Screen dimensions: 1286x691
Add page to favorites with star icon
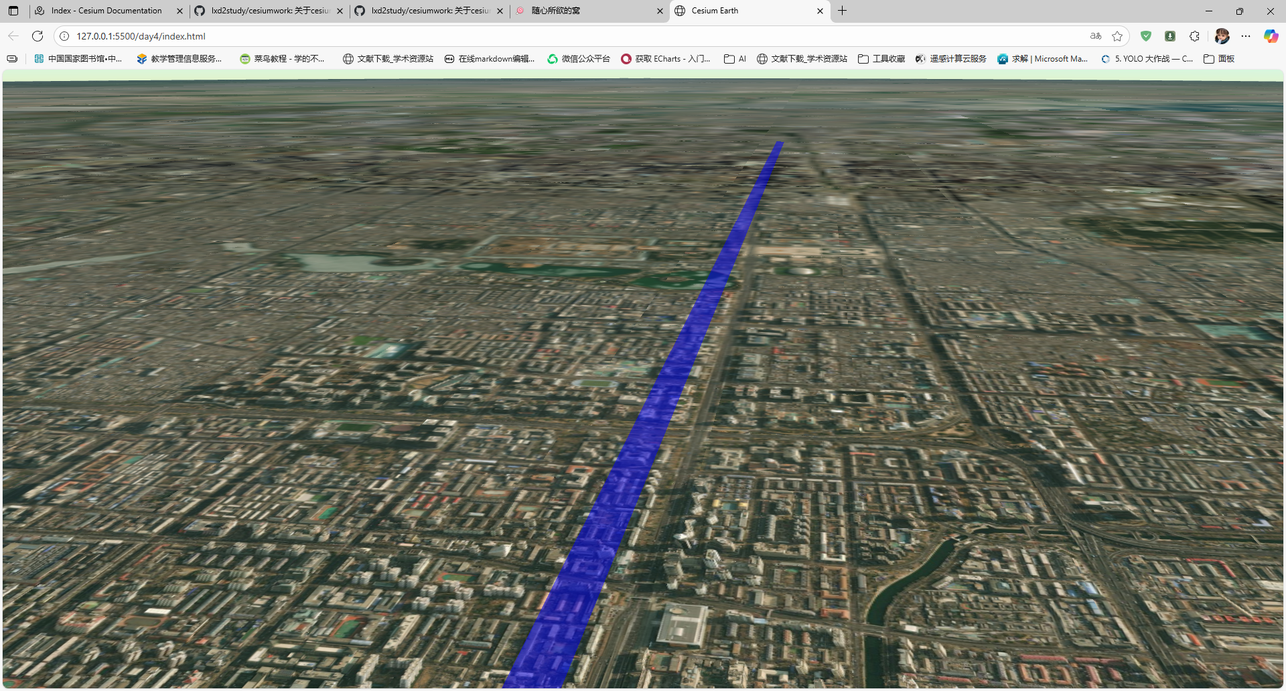[1117, 36]
